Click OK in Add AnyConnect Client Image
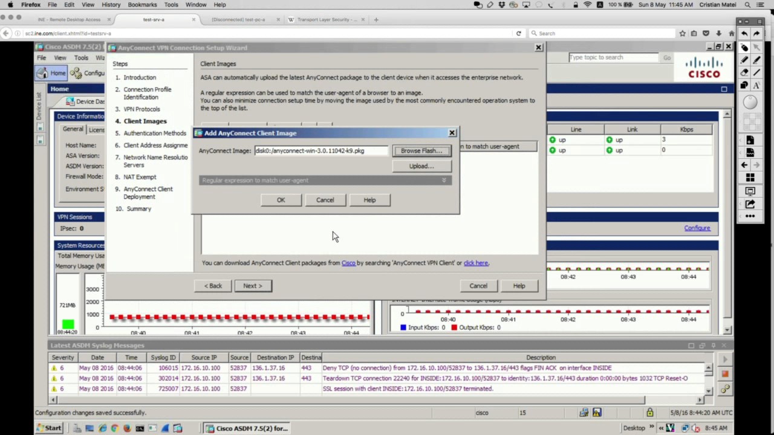Viewport: 774px width, 435px height. tap(281, 200)
